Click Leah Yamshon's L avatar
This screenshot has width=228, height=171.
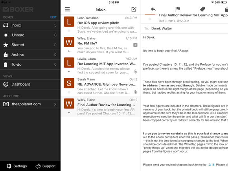[x=69, y=22]
